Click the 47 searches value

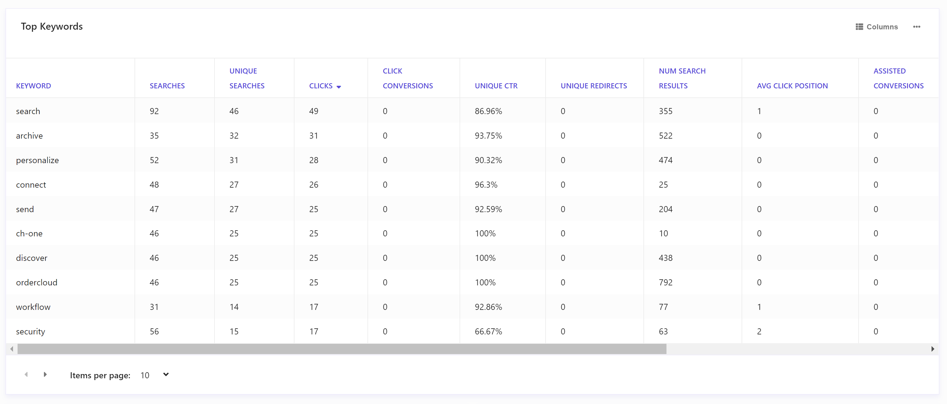point(154,209)
